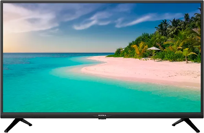
Task: Click the IR sensor below the logo
Action: 102,119
